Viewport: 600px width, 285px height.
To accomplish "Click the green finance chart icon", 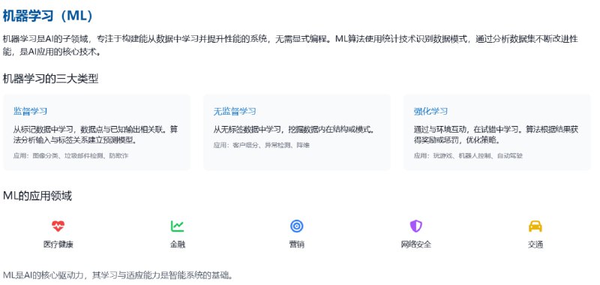I will (178, 226).
